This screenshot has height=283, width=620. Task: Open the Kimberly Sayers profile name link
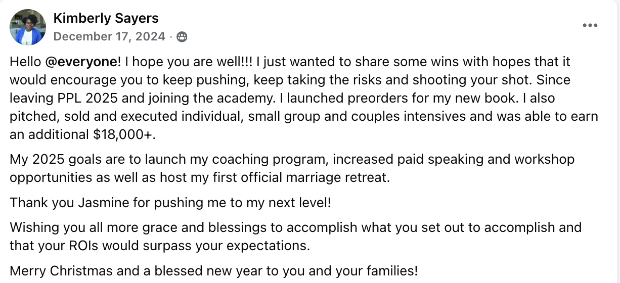[106, 19]
